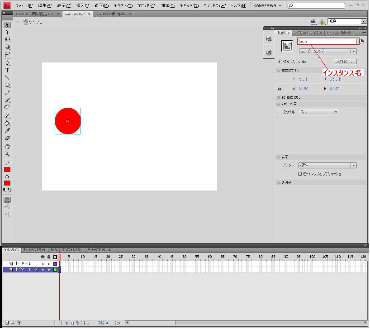This screenshot has height=329, width=370.
Task: Toggle lock dot for レイヤー 2
Action: [49, 264]
